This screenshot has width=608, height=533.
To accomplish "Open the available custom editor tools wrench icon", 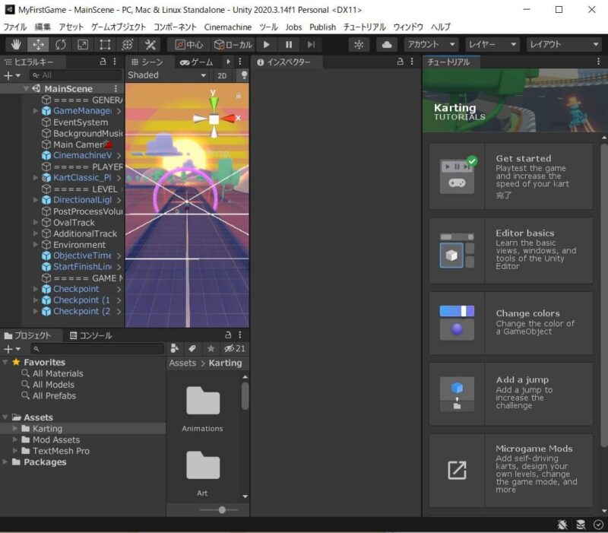I will click(149, 44).
